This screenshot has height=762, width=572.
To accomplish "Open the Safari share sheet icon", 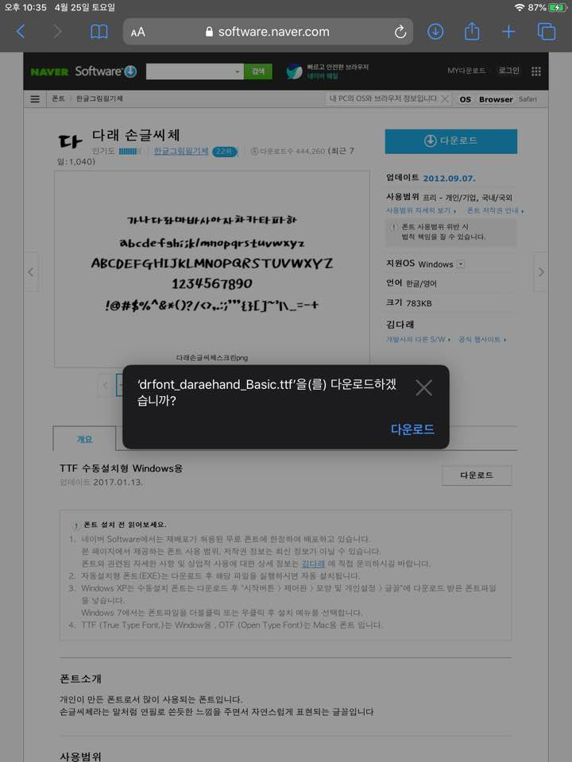I will click(x=472, y=31).
